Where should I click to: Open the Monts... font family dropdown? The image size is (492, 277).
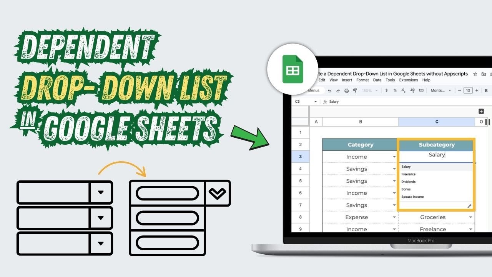pos(441,90)
